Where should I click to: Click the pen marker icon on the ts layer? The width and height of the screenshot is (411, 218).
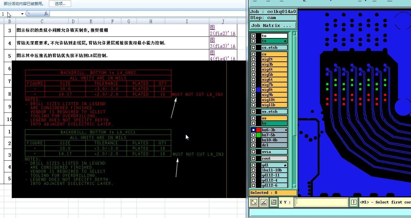point(286,41)
